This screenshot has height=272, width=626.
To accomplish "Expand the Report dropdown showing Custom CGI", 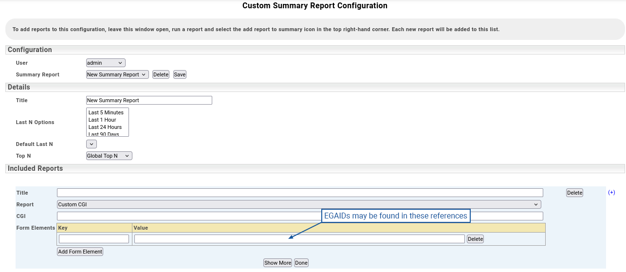I will coord(299,204).
